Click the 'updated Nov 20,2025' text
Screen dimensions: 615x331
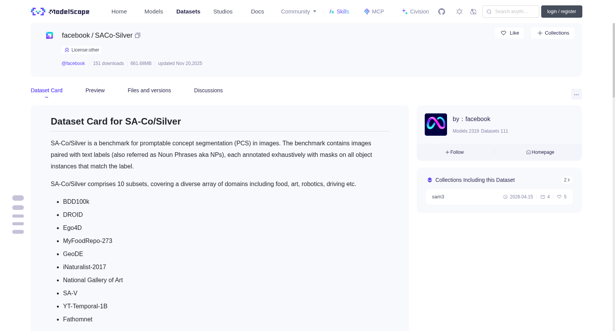click(180, 63)
